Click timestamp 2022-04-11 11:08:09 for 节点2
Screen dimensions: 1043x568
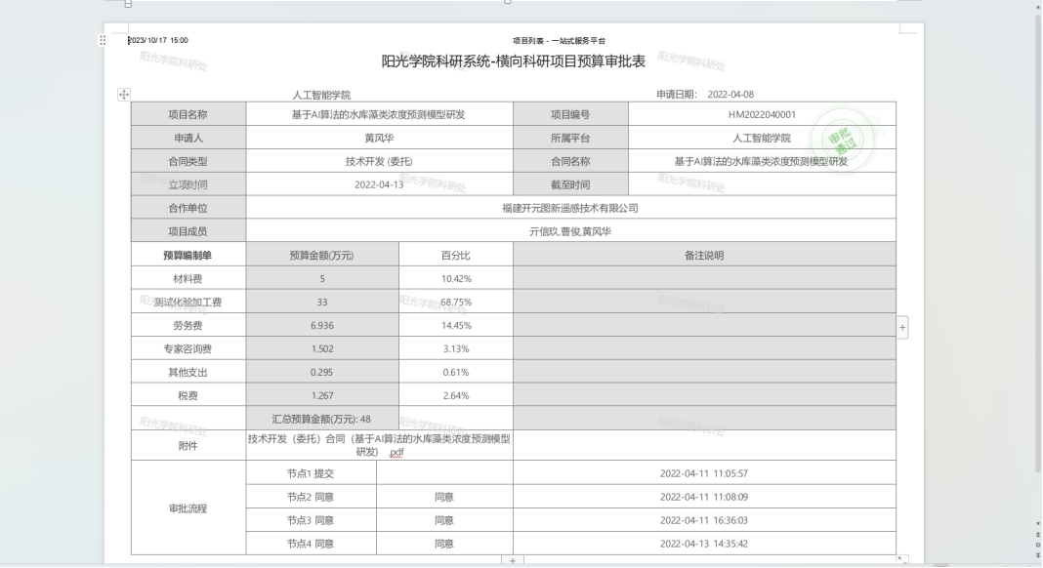[x=704, y=497]
